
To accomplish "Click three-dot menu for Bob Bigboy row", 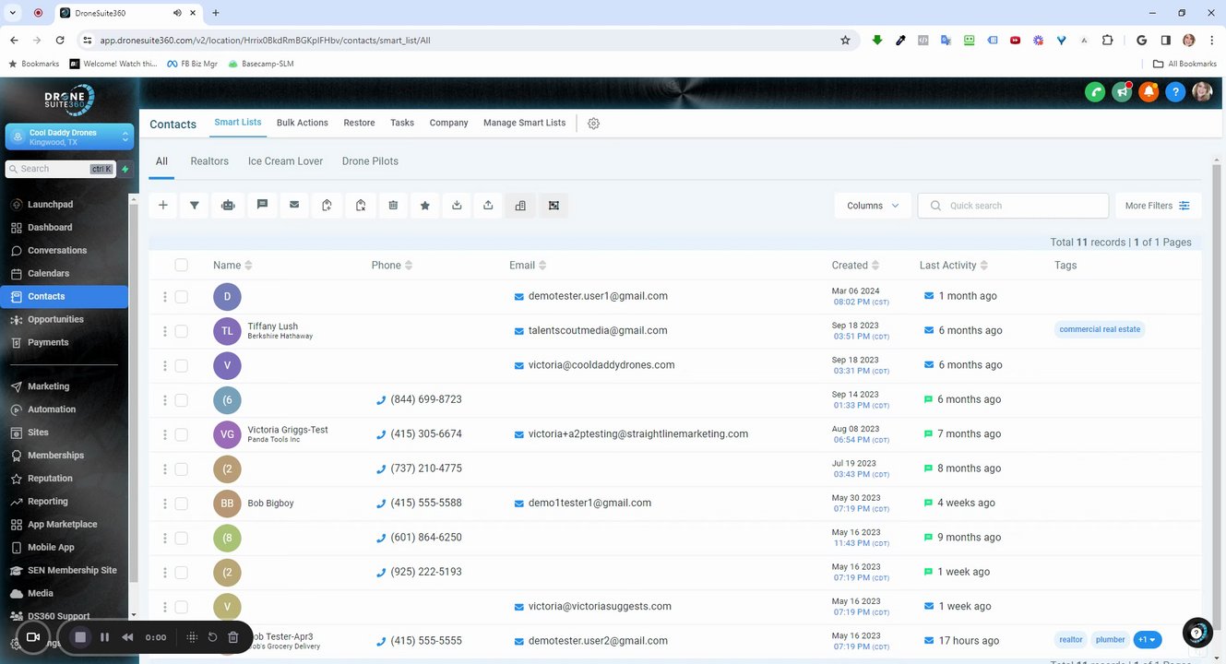I will pyautogui.click(x=165, y=504).
